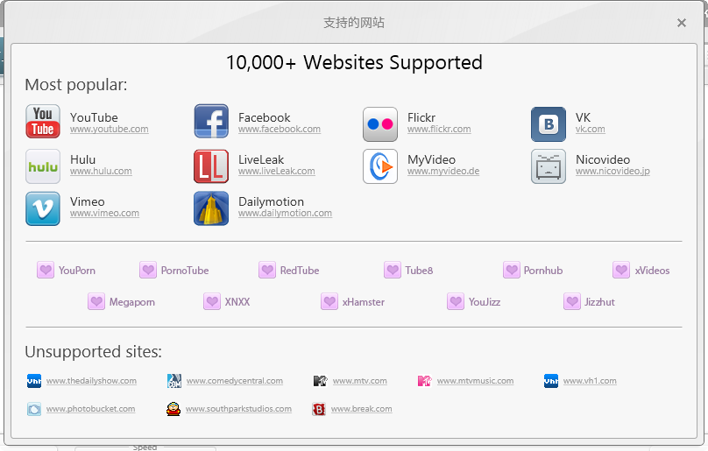
Task: Open the www.vimeo.com link
Action: pyautogui.click(x=105, y=213)
